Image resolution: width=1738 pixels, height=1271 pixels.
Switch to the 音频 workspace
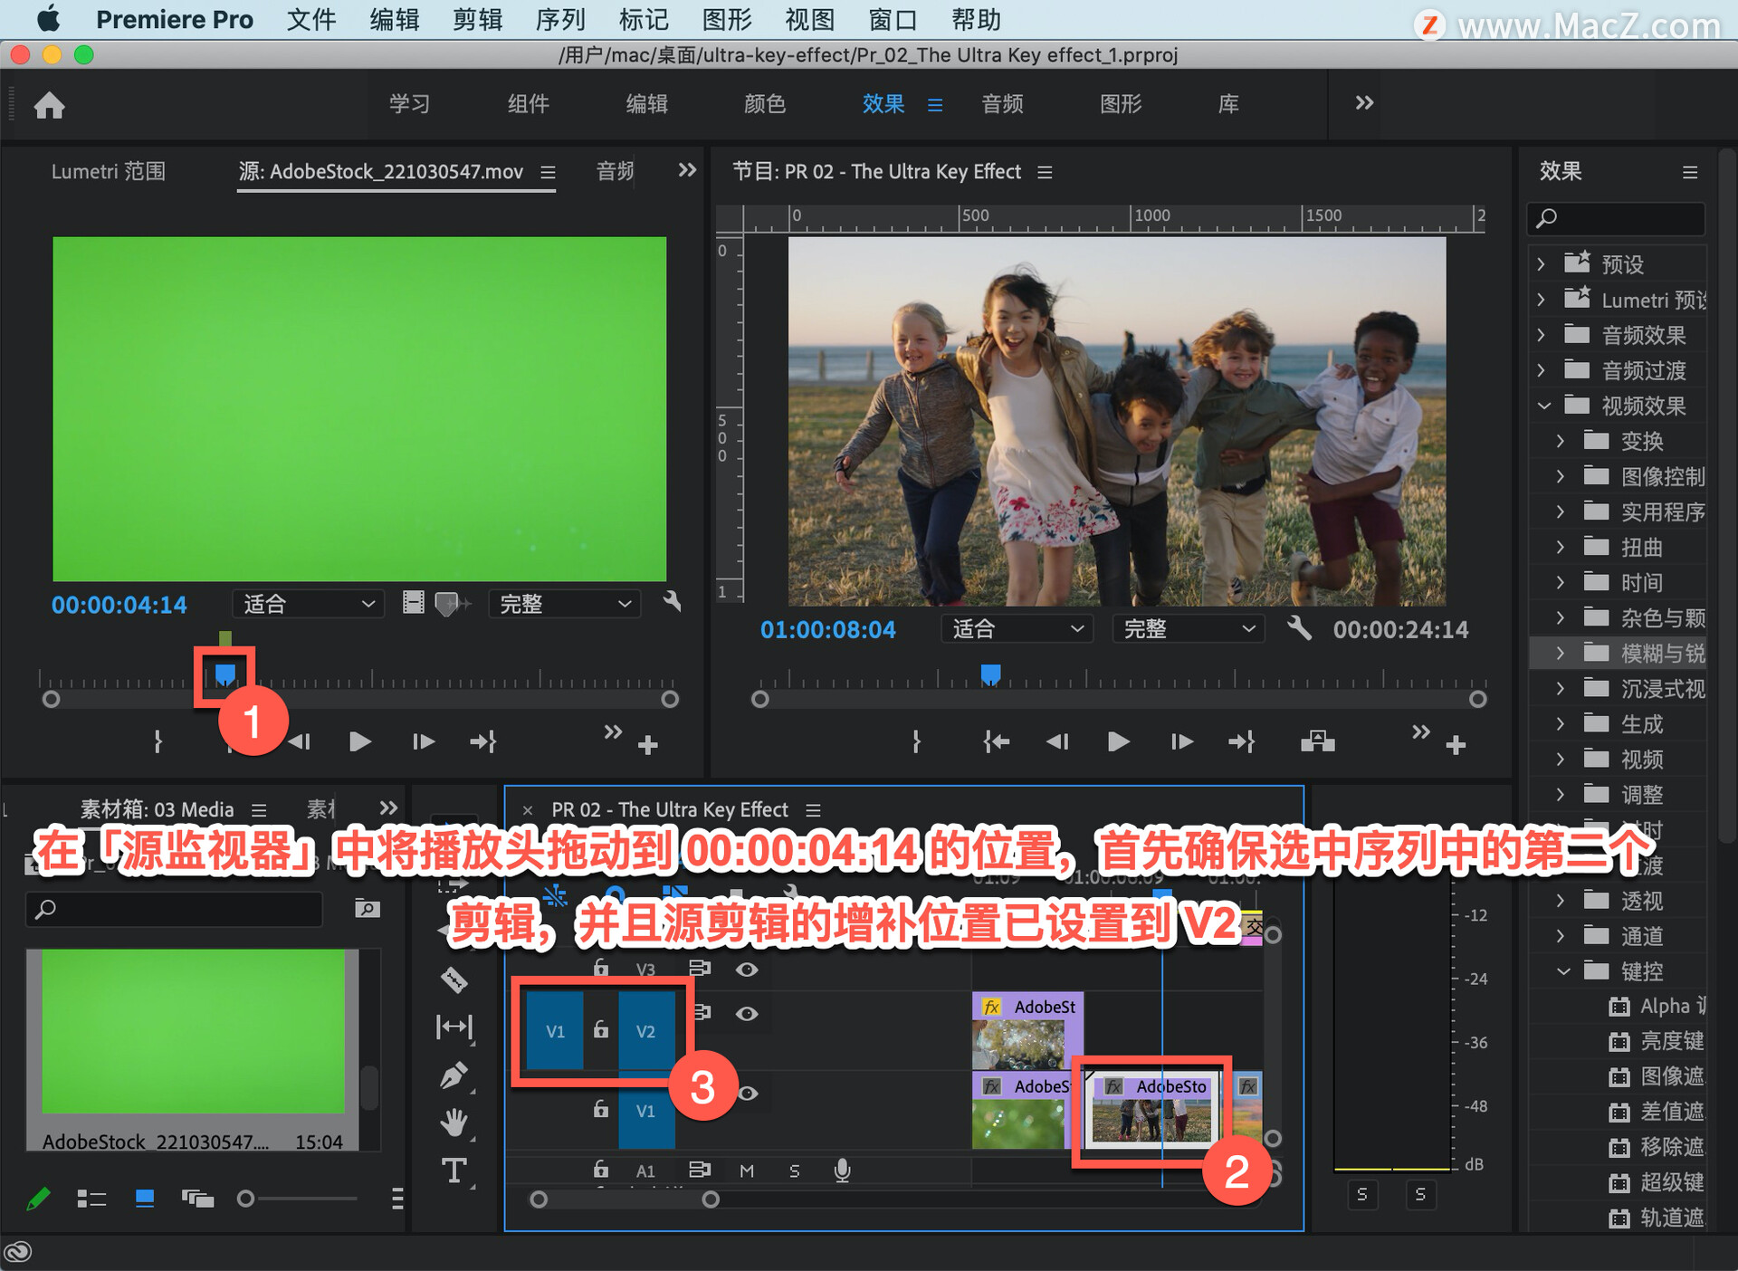1002,104
